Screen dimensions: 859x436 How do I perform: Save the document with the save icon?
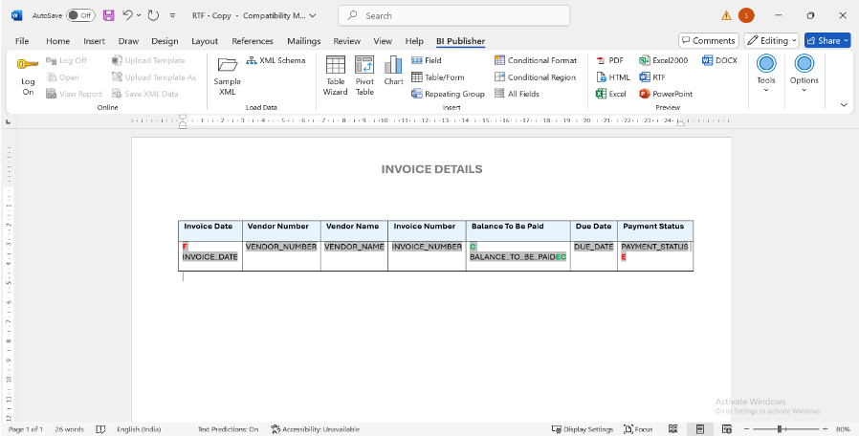pos(108,15)
